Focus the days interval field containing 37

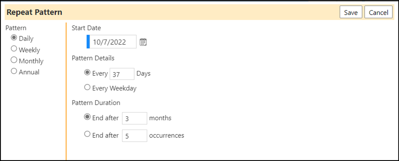pos(122,74)
